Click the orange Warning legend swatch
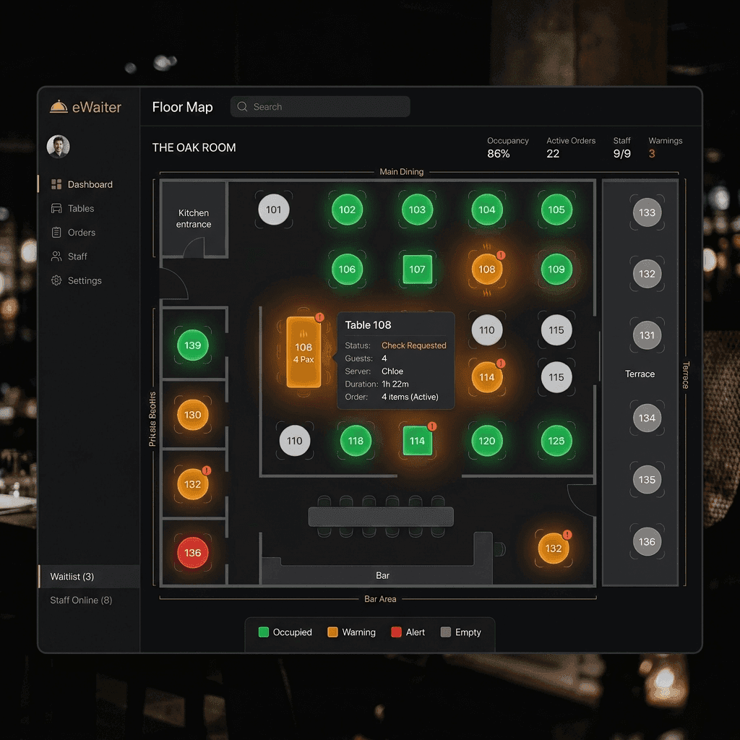 (332, 632)
